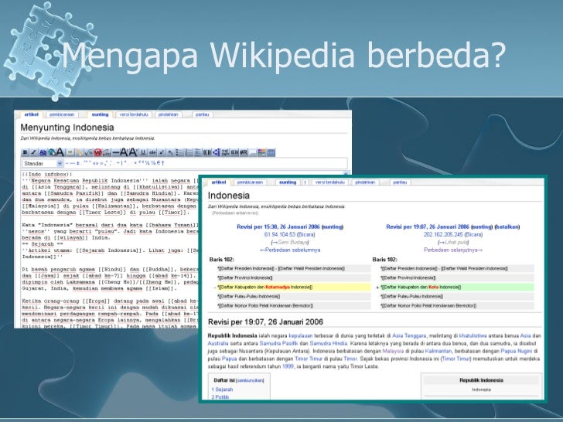563x422 pixels.
Task: Click Bicara link beside 202.162.205.245
Action: click(473, 235)
